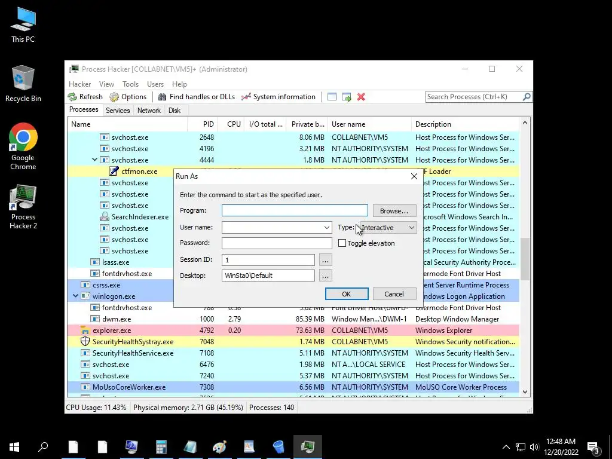Open System information graph button
The image size is (612, 459).
pyautogui.click(x=279, y=97)
